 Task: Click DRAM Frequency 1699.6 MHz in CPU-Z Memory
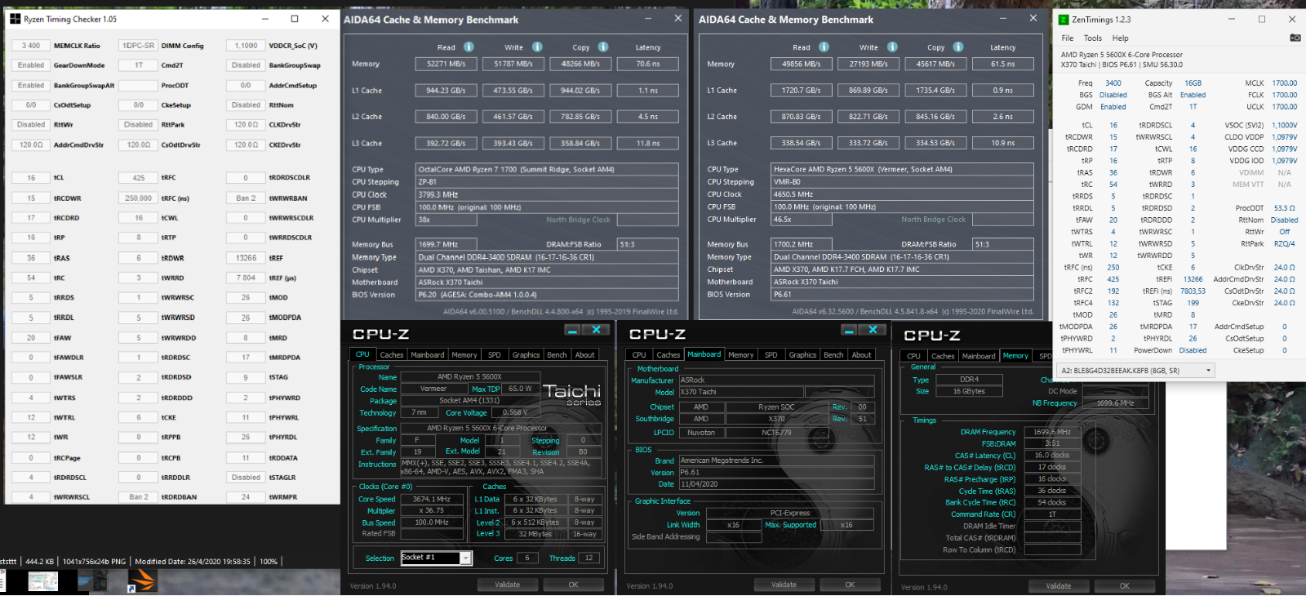(x=1052, y=432)
